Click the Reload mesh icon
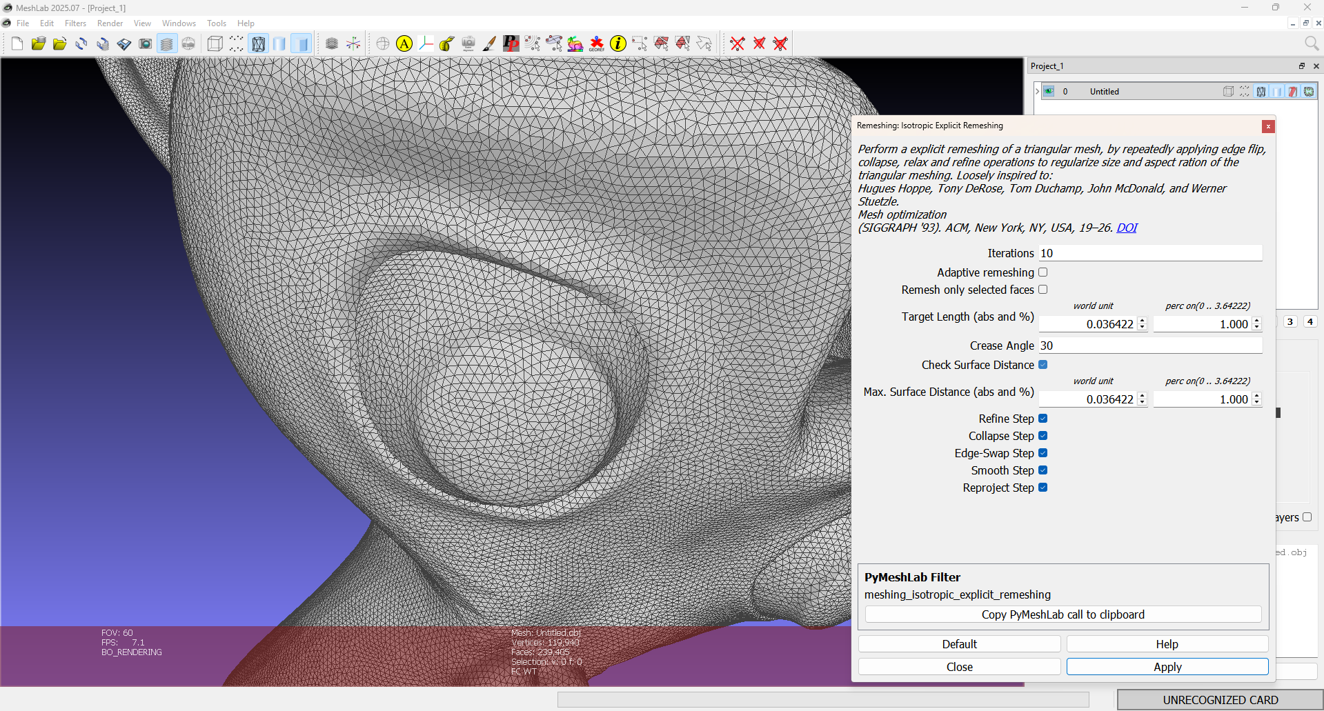Image resolution: width=1324 pixels, height=711 pixels. 81,44
